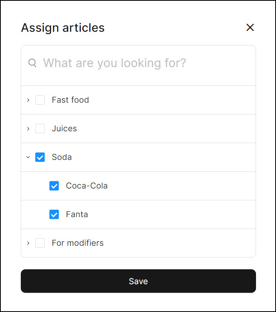276x312 pixels.
Task: Select the Juices row label
Action: pyautogui.click(x=64, y=129)
